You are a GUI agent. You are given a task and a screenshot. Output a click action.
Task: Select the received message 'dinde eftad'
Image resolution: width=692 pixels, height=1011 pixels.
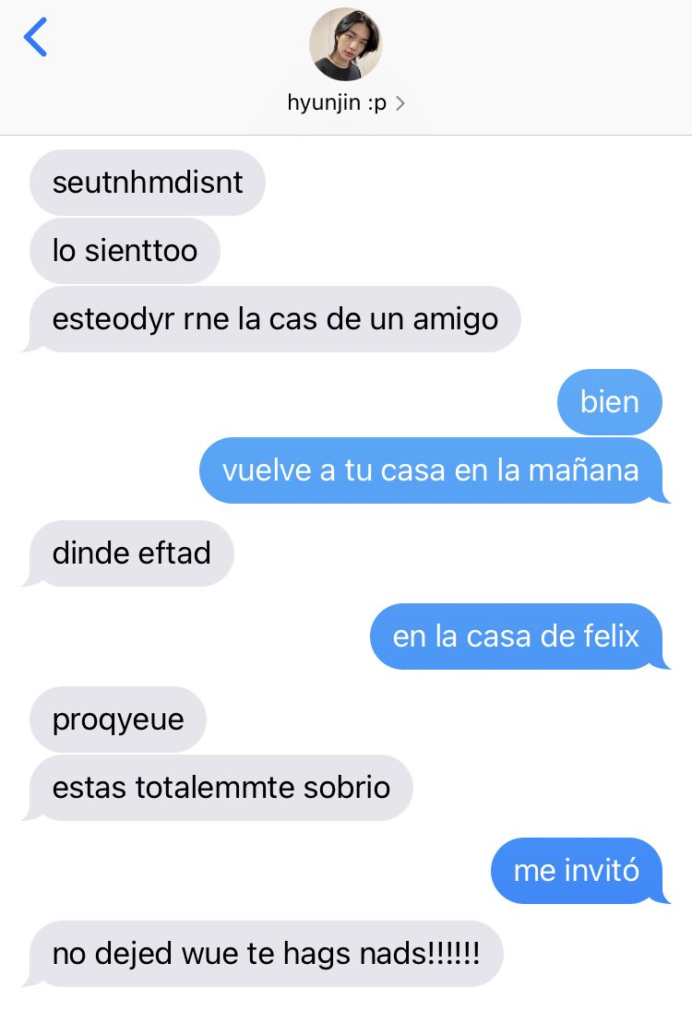click(132, 553)
